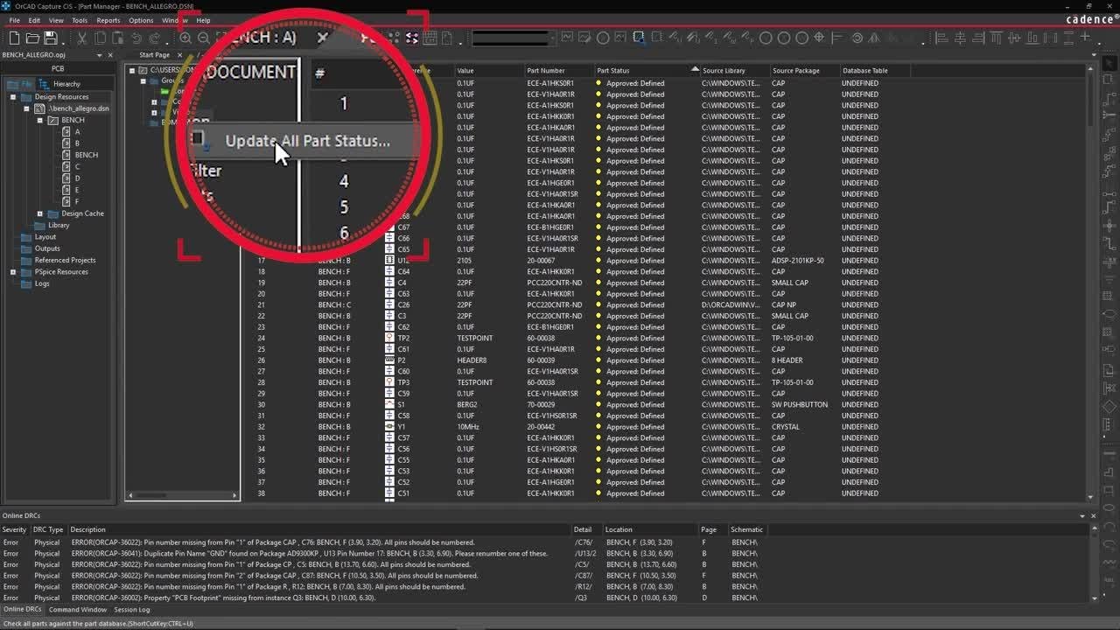Click the Severity column header in DRC panel
1120x630 pixels.
pyautogui.click(x=15, y=529)
